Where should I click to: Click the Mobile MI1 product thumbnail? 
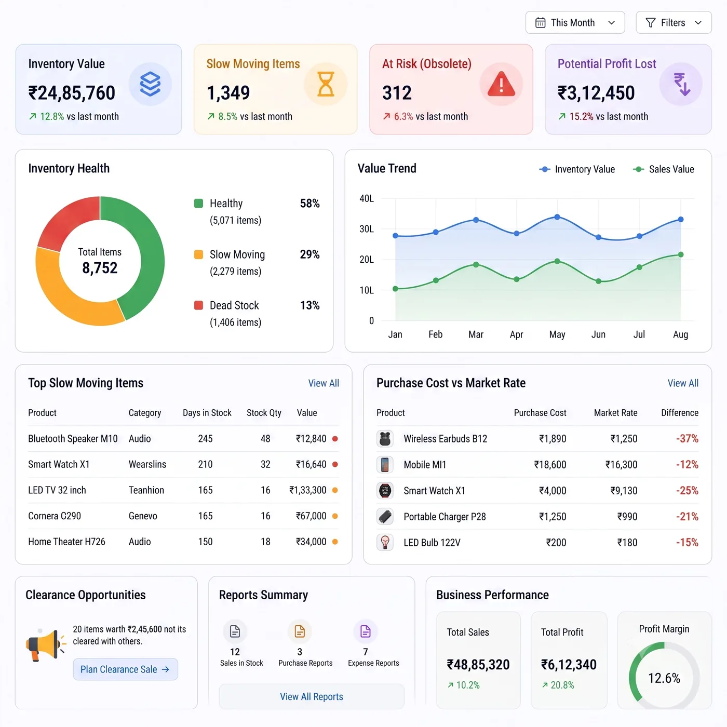click(x=385, y=465)
